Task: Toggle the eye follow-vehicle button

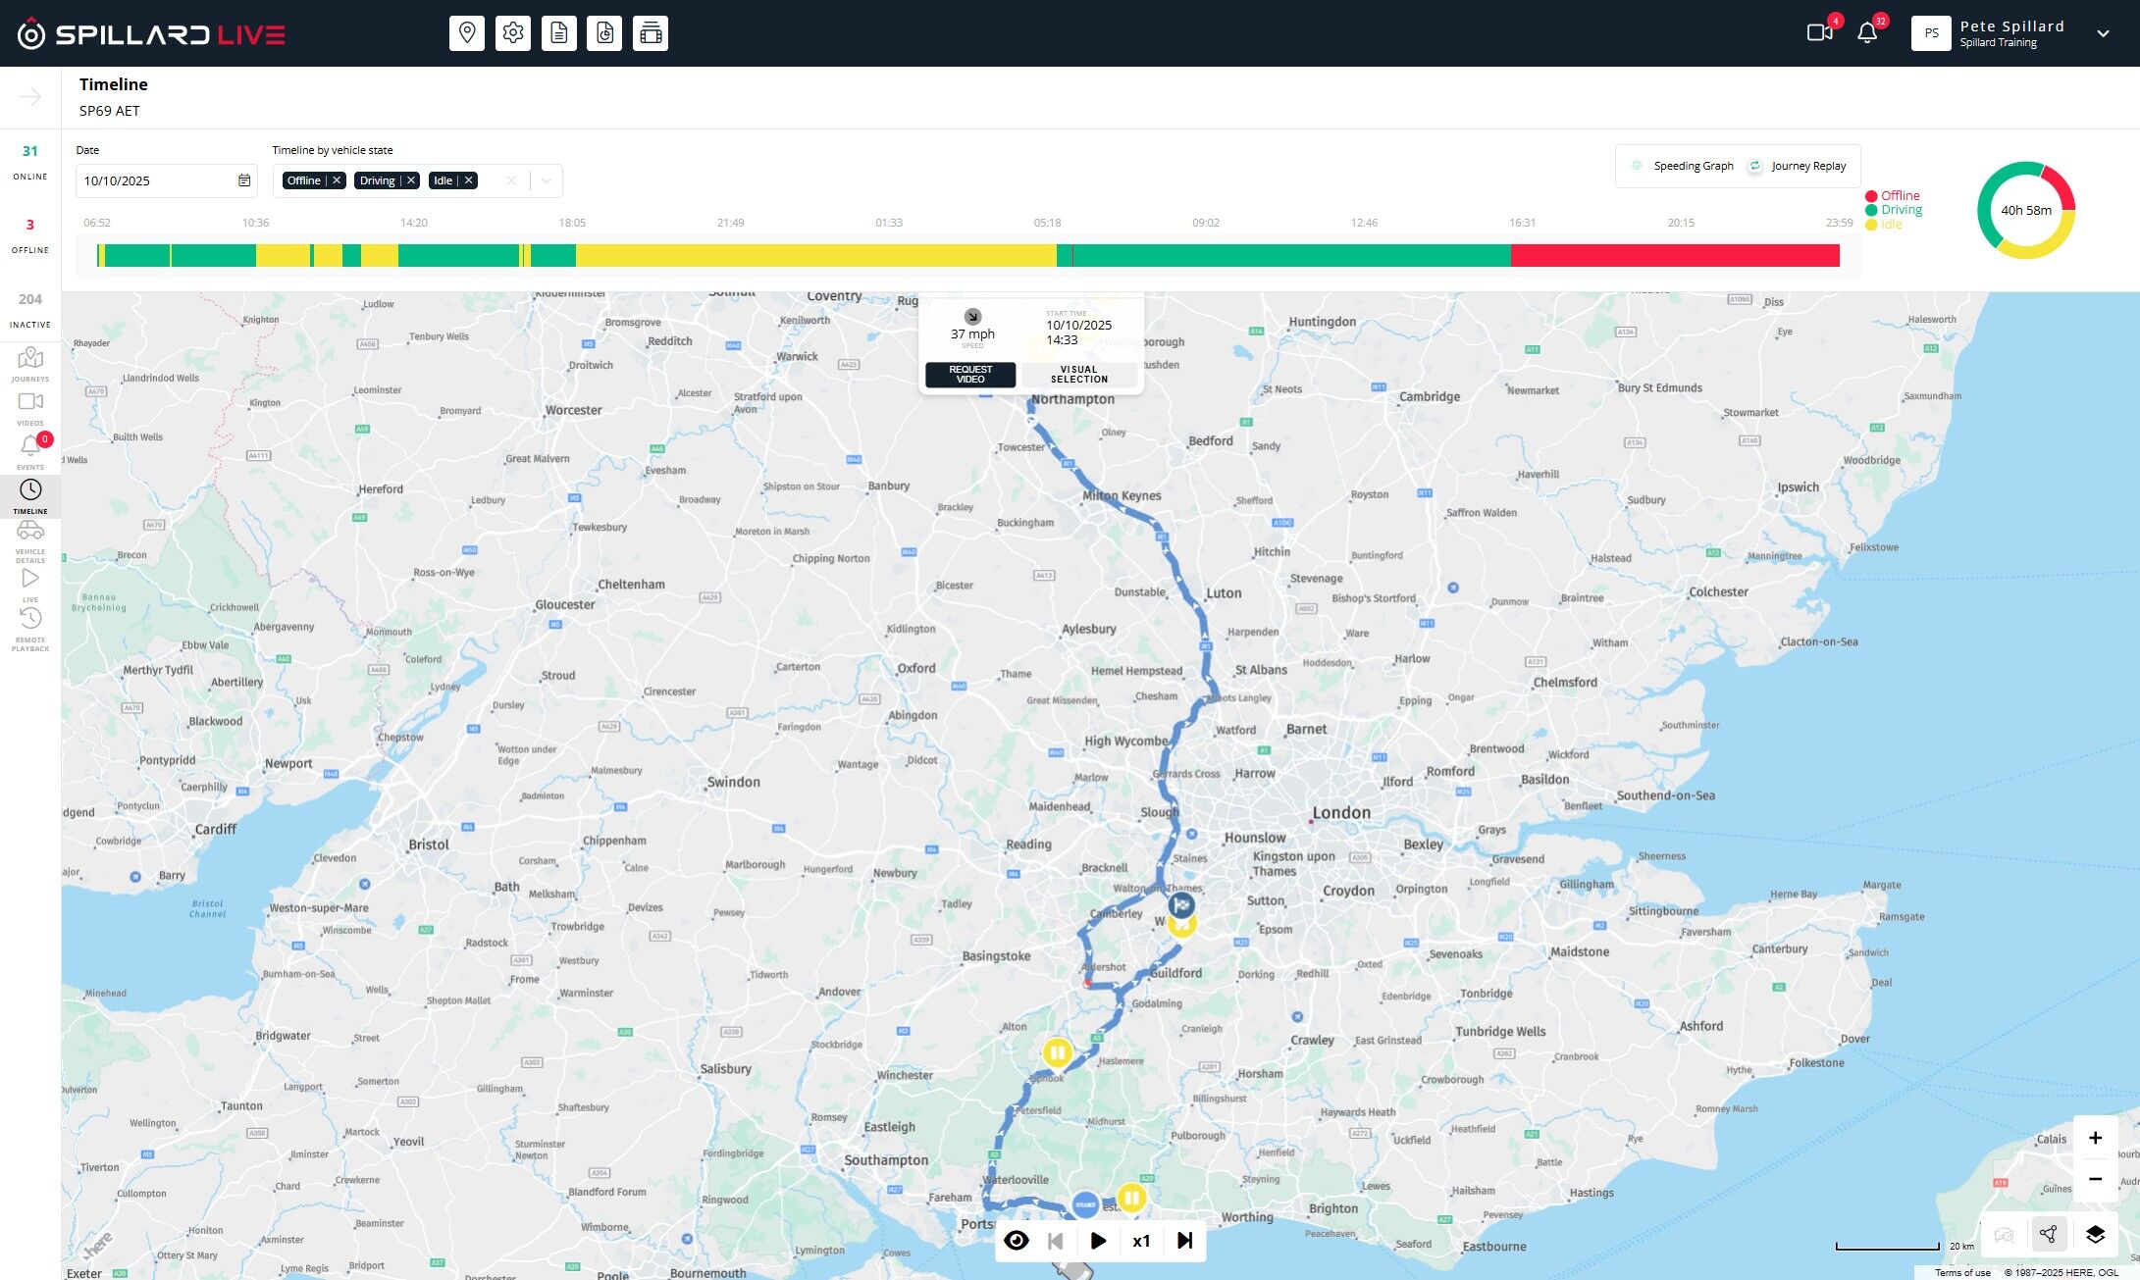Action: click(1017, 1241)
